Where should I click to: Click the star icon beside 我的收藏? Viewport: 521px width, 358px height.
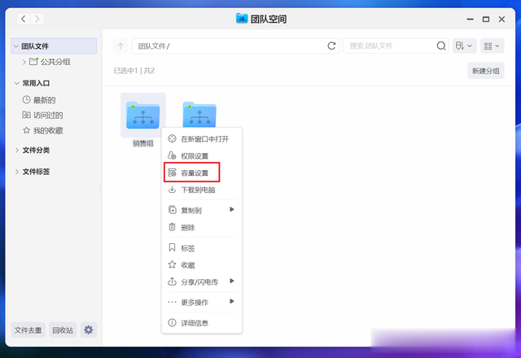pyautogui.click(x=26, y=130)
